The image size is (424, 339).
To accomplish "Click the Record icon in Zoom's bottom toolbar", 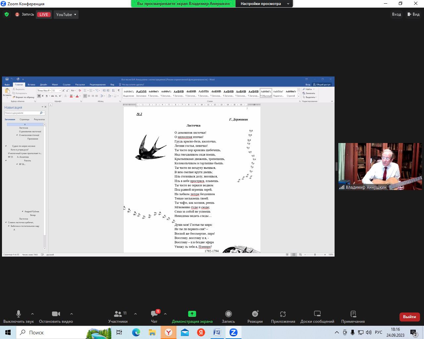I will point(228,317).
